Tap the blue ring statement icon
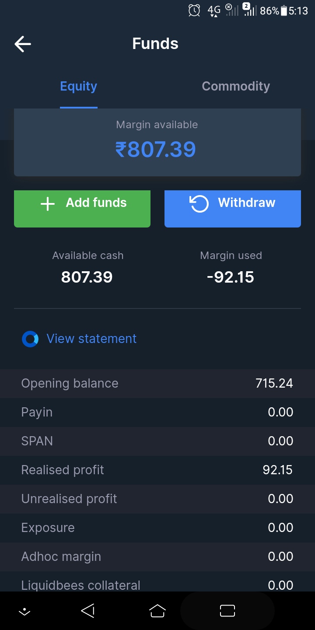 [x=30, y=339]
